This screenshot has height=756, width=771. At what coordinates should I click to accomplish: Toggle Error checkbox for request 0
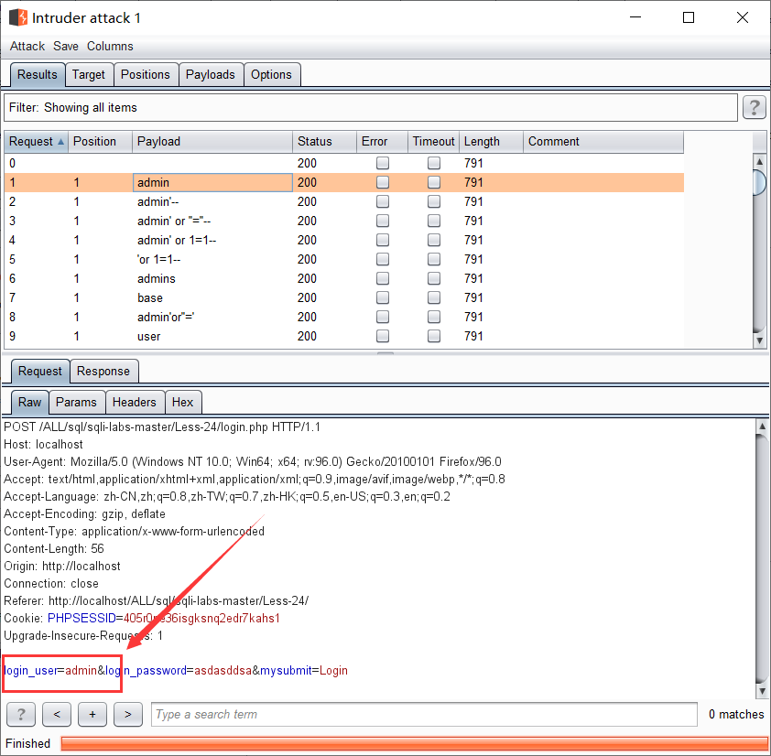(x=383, y=163)
